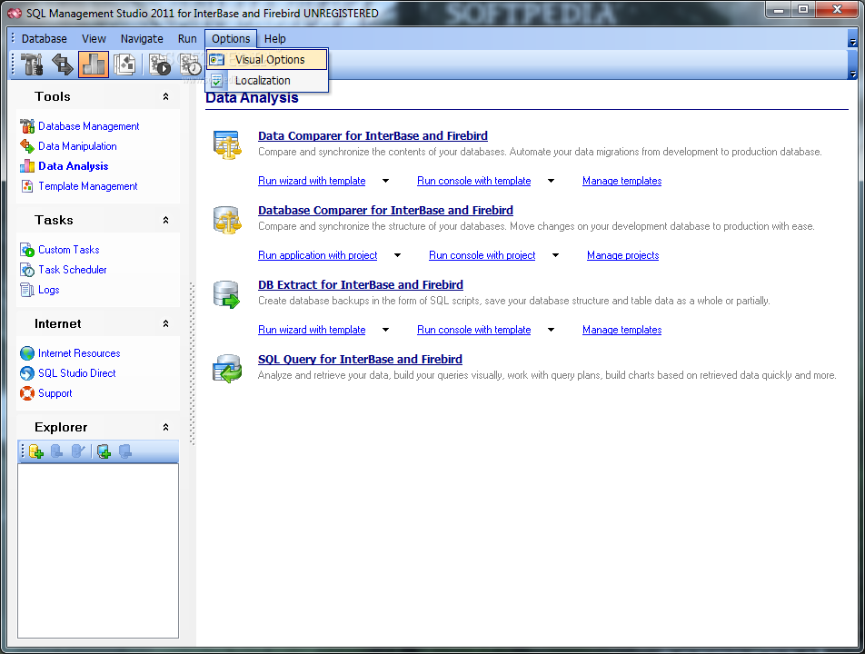Screen dimensions: 865x654
Task: Open DB Extract for InterBase and Firebird
Action: [x=361, y=284]
